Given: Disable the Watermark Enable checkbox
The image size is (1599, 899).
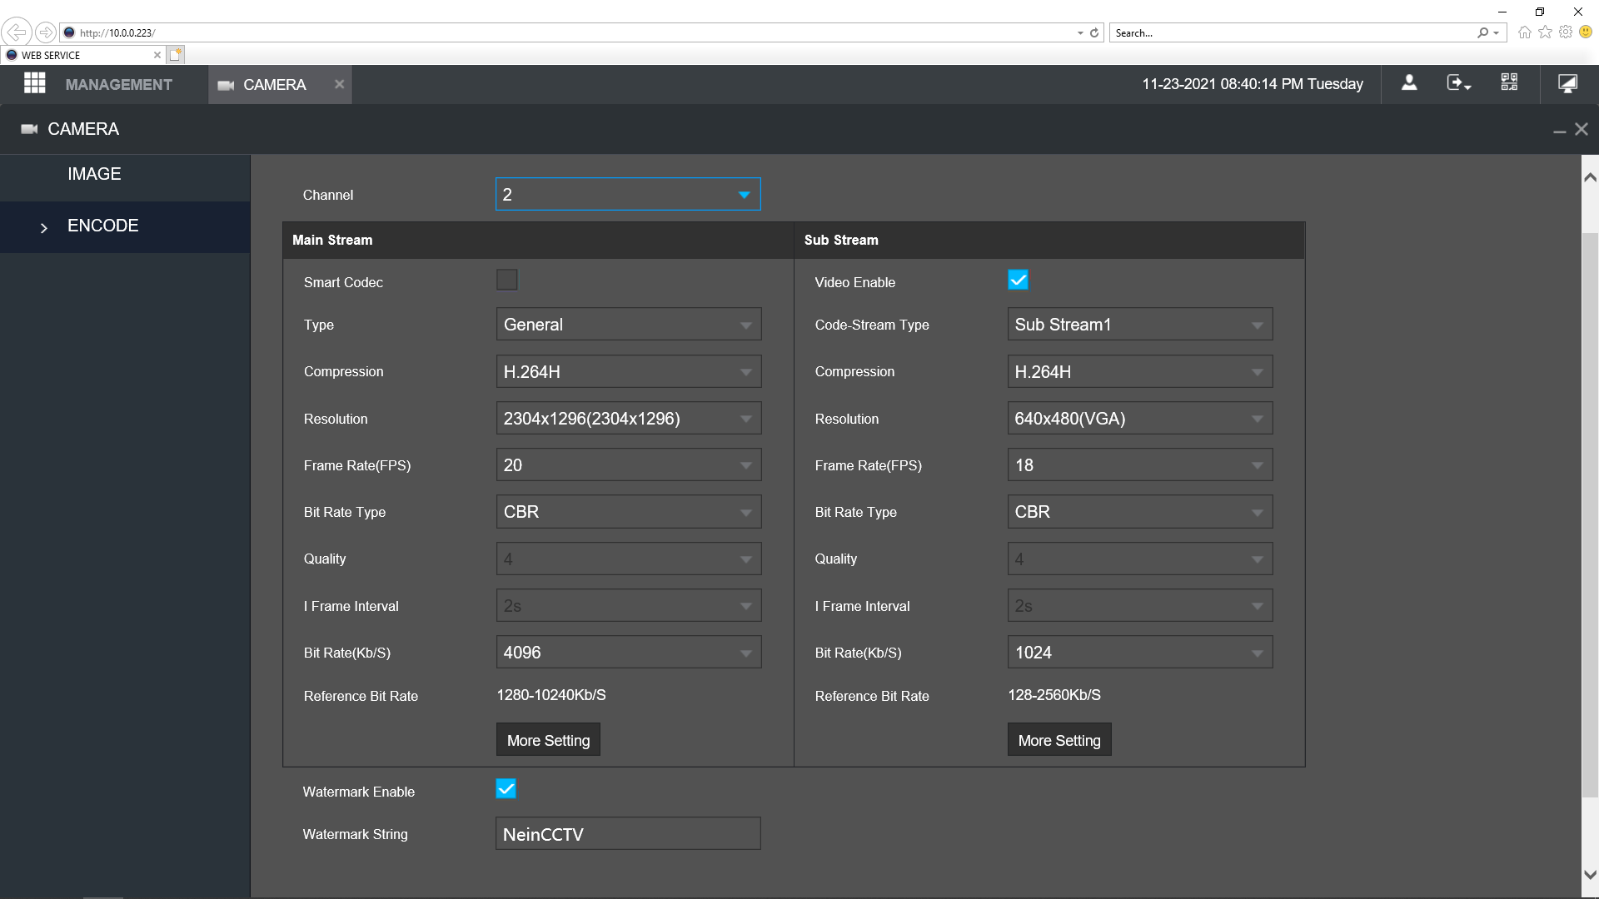Looking at the screenshot, I should (x=506, y=789).
